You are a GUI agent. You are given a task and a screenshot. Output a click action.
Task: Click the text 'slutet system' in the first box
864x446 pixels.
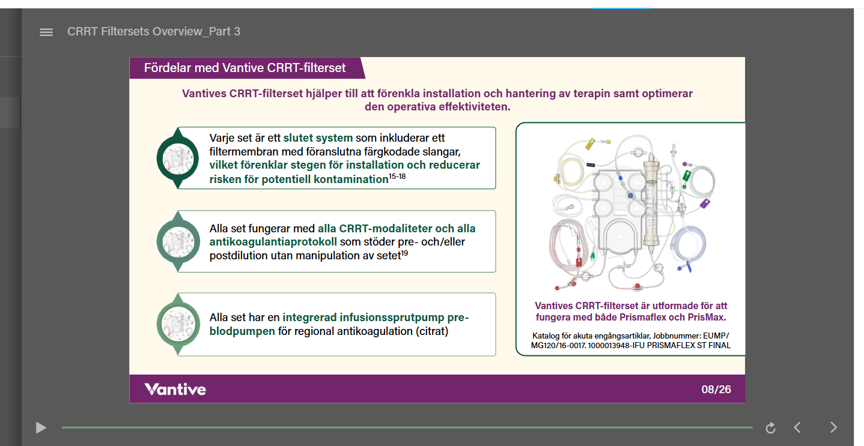[x=318, y=137]
